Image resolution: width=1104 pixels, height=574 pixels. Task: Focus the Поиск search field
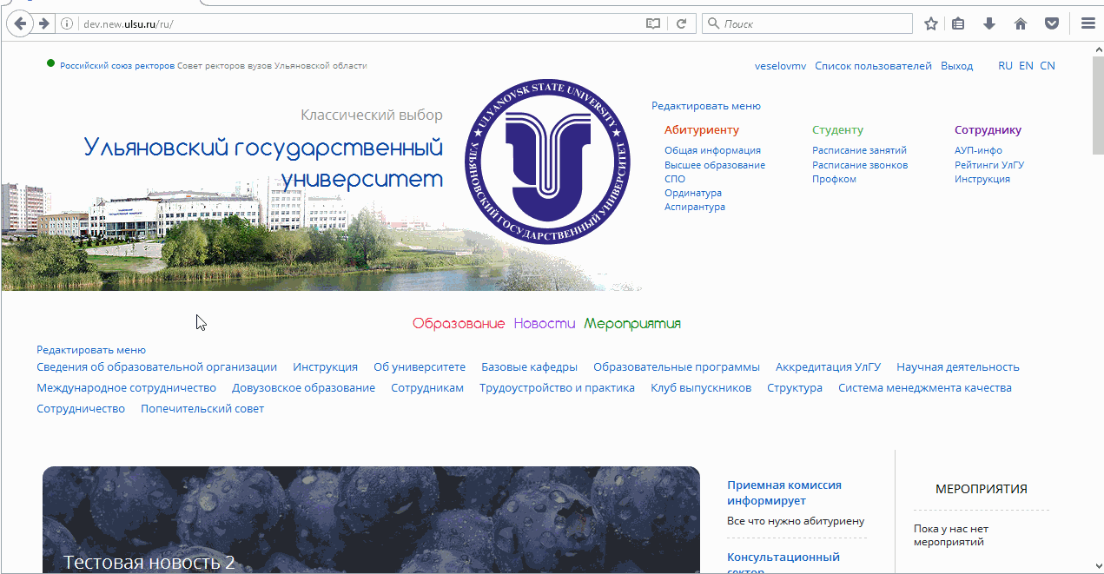click(807, 23)
